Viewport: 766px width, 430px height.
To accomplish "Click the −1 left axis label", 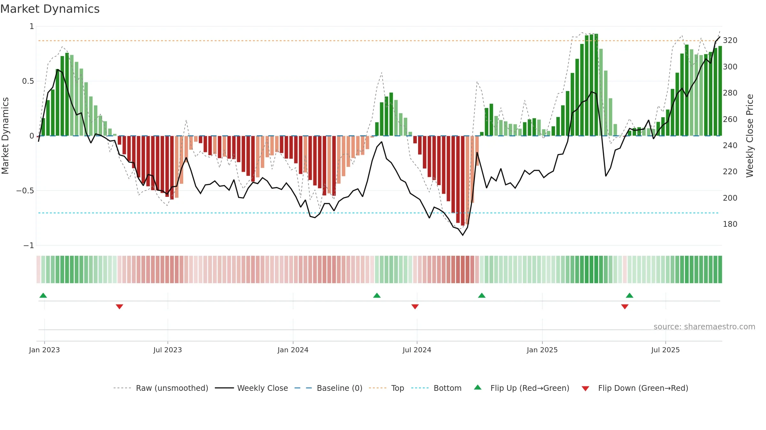I will tap(29, 246).
